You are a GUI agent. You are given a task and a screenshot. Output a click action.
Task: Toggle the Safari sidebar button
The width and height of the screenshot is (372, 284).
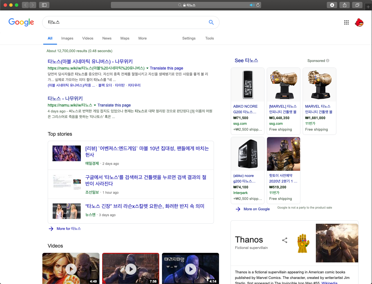click(44, 5)
